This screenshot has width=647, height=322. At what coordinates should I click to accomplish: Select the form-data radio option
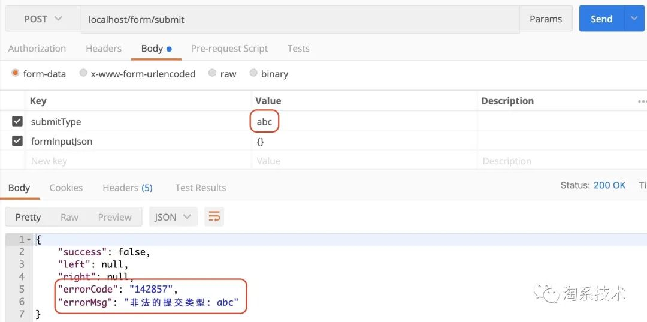pos(16,73)
